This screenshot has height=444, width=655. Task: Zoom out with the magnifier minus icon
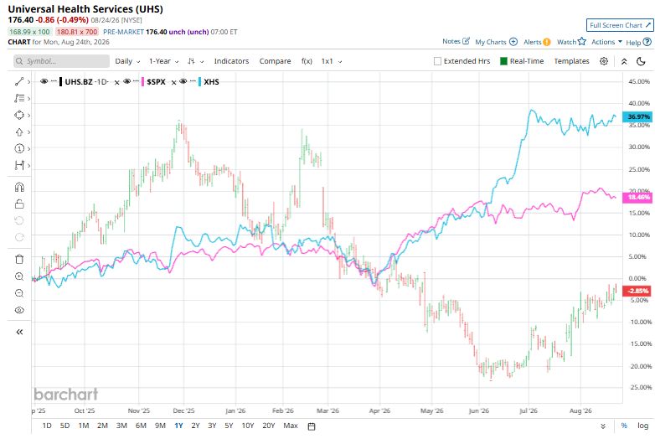19,293
